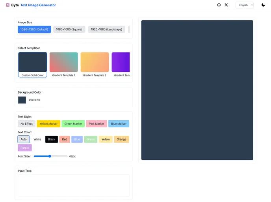
Task: Open the English language dropdown
Action: coord(245,5)
